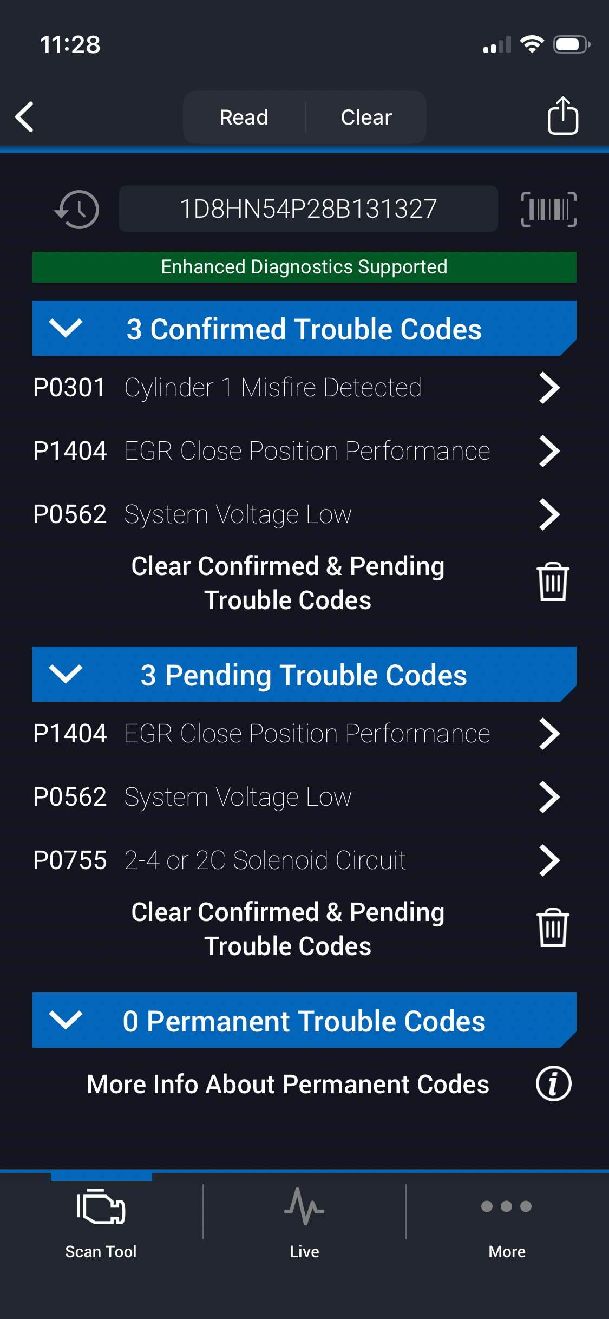Collapse the Permanent Trouble Codes section
Image resolution: width=609 pixels, height=1319 pixels.
[66, 1020]
